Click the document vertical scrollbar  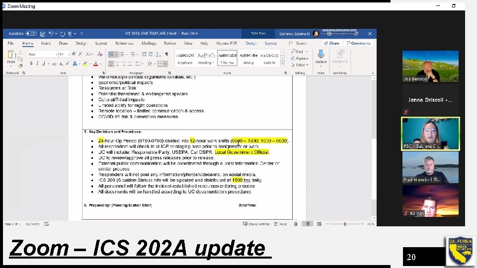(x=374, y=148)
